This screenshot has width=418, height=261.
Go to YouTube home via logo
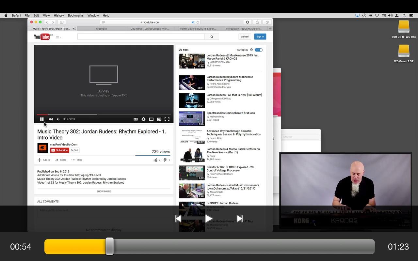(x=42, y=37)
